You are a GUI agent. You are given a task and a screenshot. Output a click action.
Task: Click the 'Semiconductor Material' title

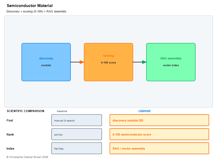(30, 6)
